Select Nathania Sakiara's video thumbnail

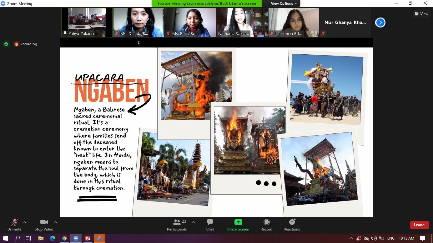(x=242, y=22)
